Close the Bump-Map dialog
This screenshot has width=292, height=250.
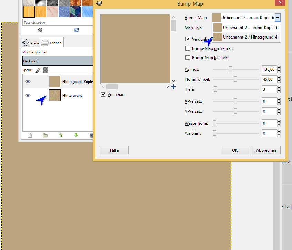280,2
